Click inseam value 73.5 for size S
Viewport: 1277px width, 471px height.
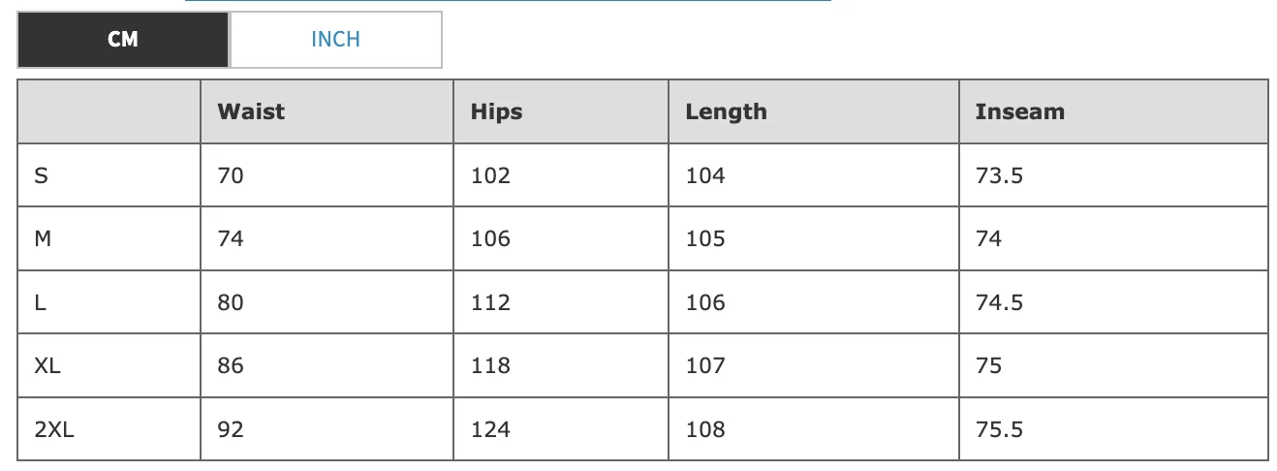coord(999,175)
